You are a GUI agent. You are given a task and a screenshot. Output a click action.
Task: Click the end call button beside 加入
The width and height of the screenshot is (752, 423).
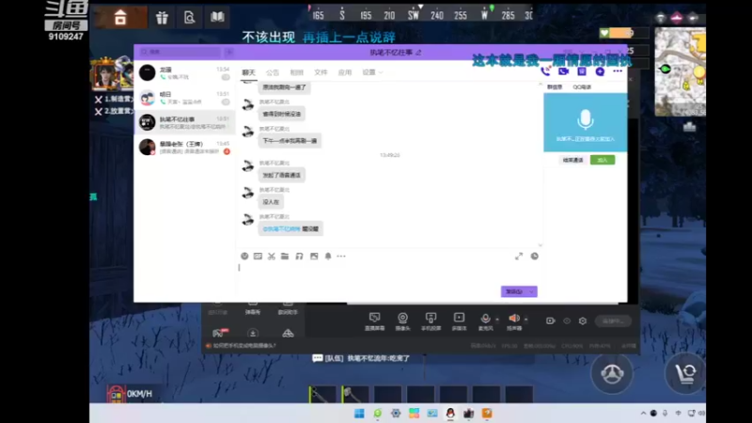tap(573, 160)
